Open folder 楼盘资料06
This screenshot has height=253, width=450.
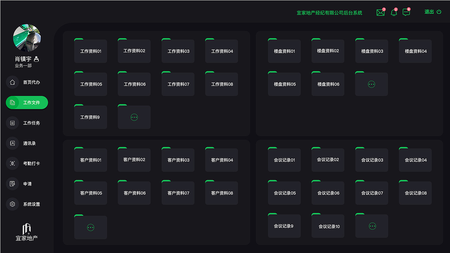tap(328, 84)
